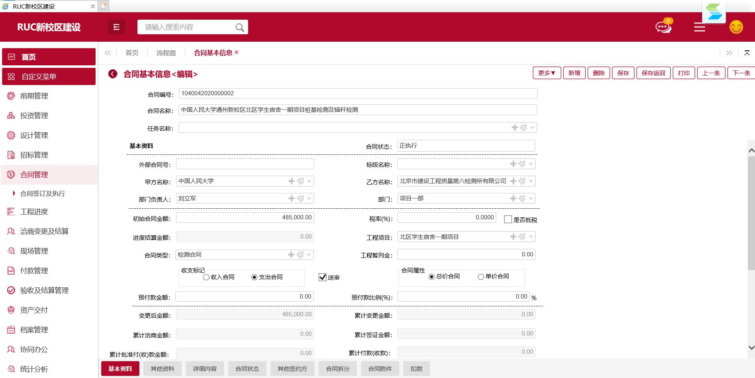Screen dimensions: 755x378
Task: Uncheck the 送审 checkbox
Action: coord(323,277)
